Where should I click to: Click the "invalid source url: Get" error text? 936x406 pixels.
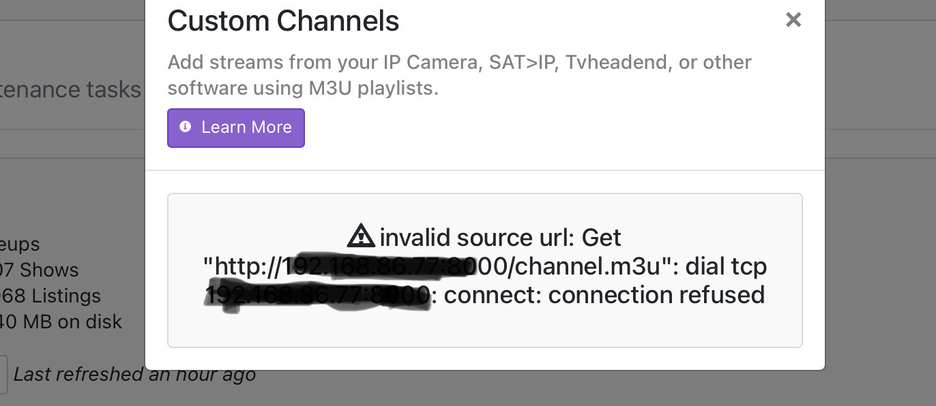[500, 238]
